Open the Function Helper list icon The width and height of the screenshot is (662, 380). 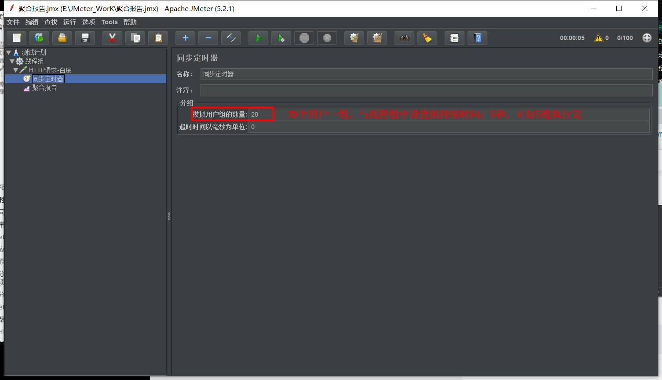[x=454, y=38]
